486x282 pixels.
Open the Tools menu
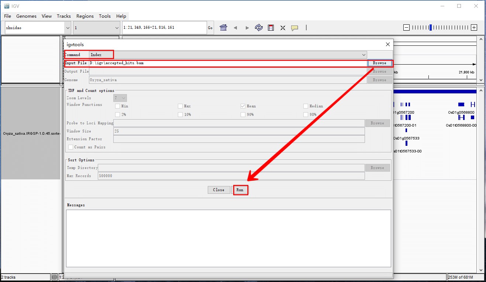coord(105,16)
